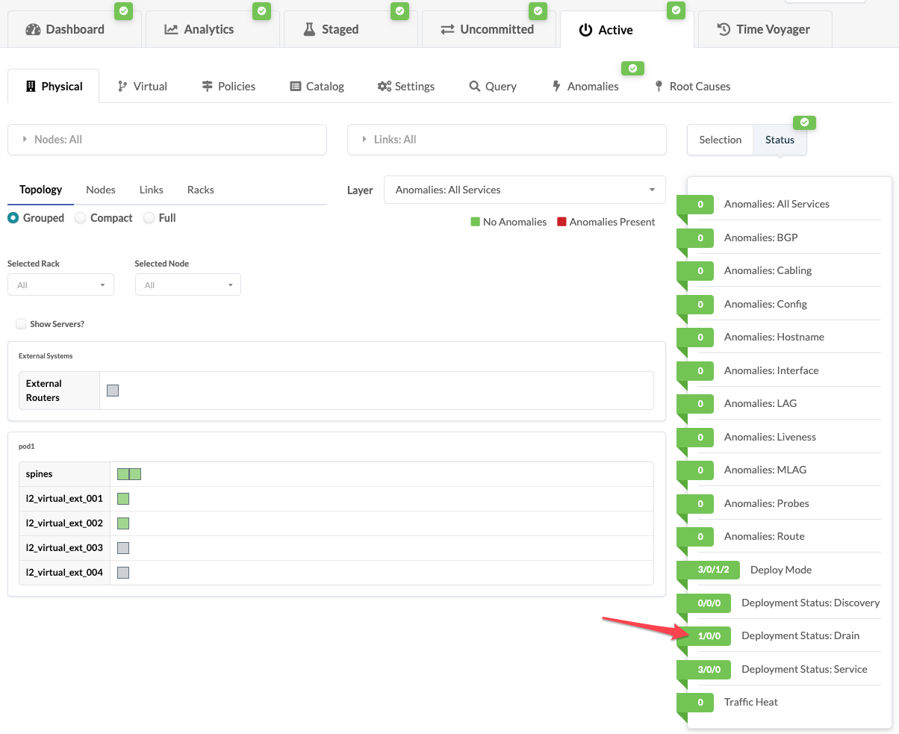Open the Anomalies sub-tab

[x=585, y=87]
